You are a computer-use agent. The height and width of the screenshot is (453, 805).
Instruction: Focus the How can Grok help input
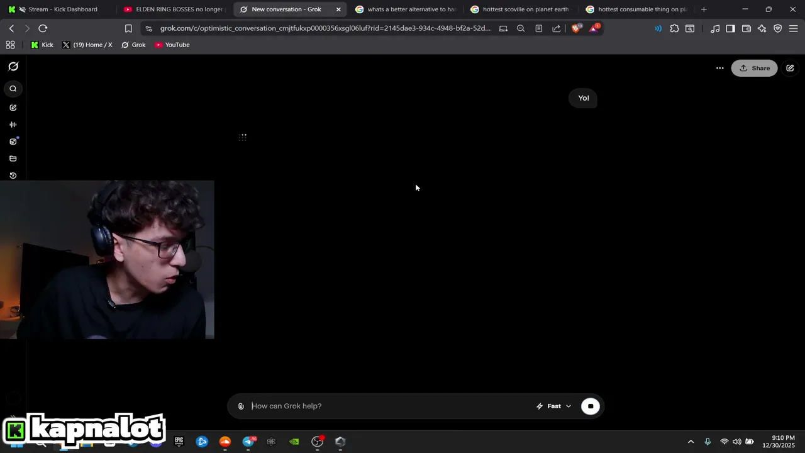(x=390, y=406)
